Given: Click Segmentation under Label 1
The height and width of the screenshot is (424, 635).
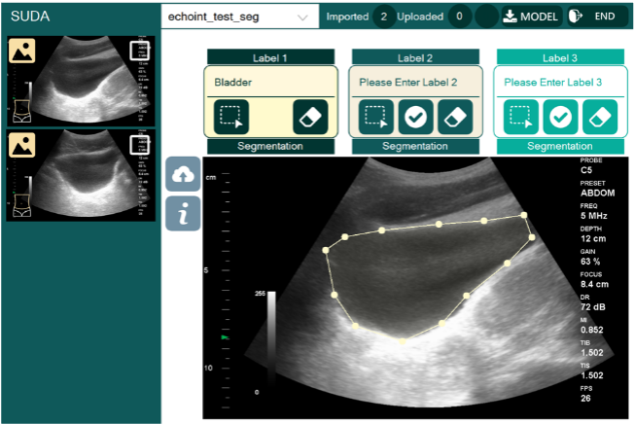Looking at the screenshot, I should pos(270,146).
